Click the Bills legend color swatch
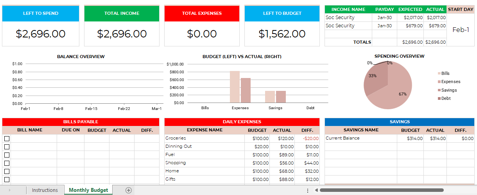This screenshot has height=195, width=477. 439,73
